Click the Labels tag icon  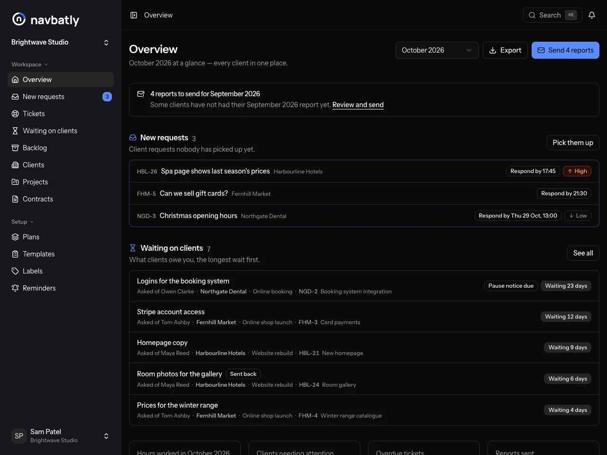15,271
